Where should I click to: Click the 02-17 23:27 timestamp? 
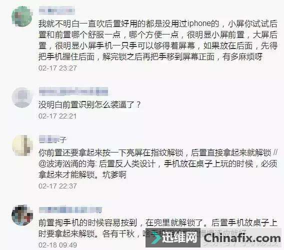[57, 68]
